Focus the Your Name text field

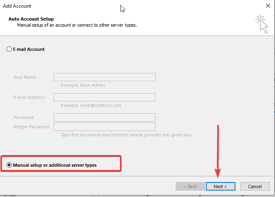coord(104,77)
